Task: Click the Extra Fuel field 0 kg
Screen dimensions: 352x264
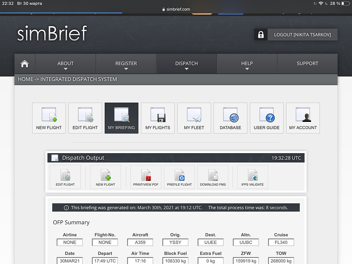Action: click(x=211, y=261)
